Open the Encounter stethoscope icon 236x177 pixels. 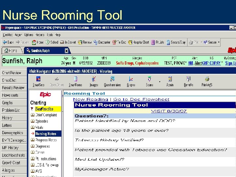click(x=95, y=42)
